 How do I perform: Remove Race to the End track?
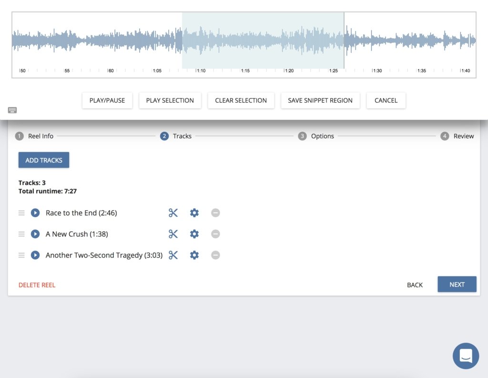tap(215, 213)
